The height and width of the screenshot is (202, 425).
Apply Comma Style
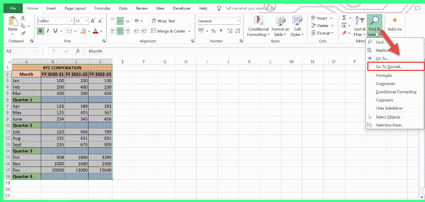pyautogui.click(x=221, y=31)
